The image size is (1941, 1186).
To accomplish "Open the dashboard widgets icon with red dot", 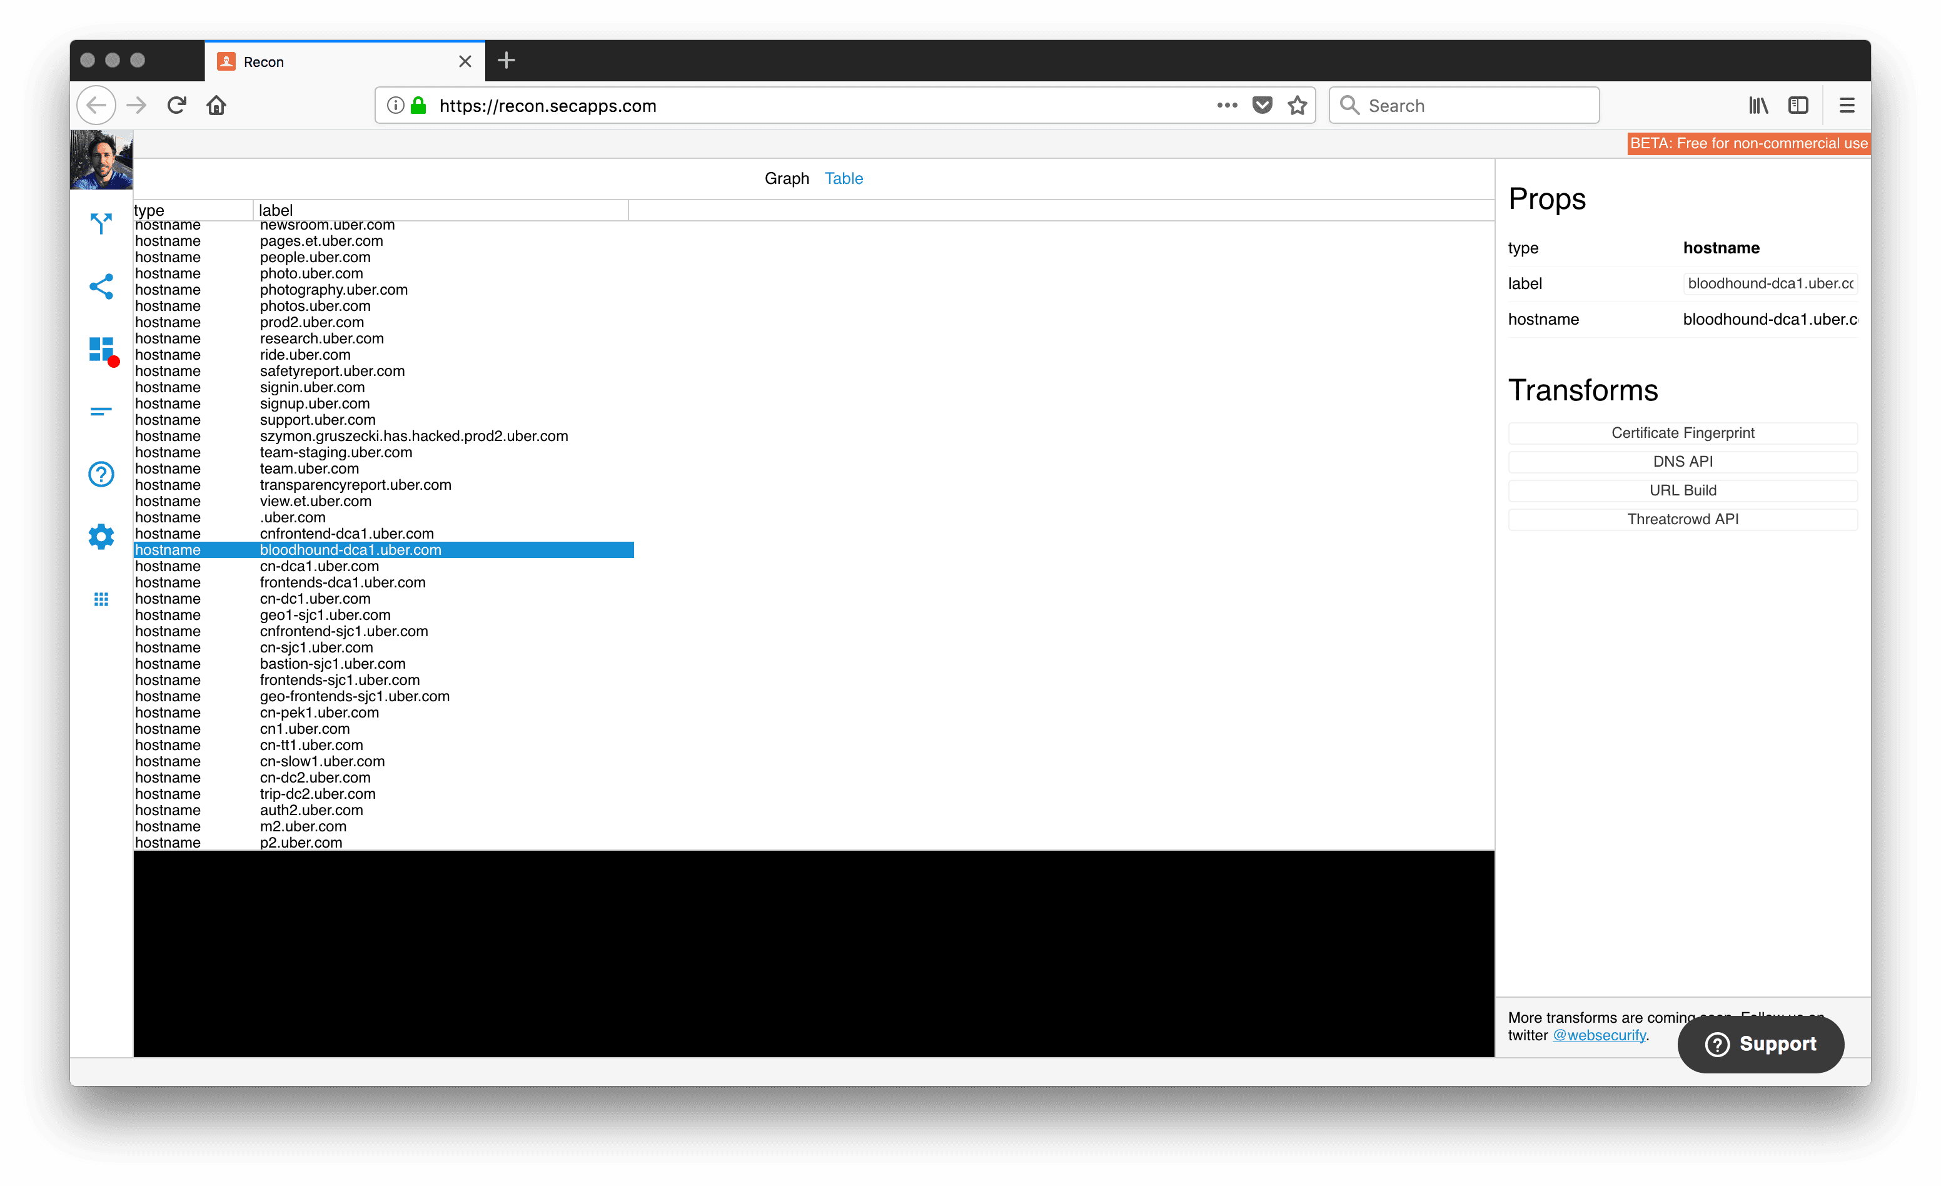I will coord(103,350).
